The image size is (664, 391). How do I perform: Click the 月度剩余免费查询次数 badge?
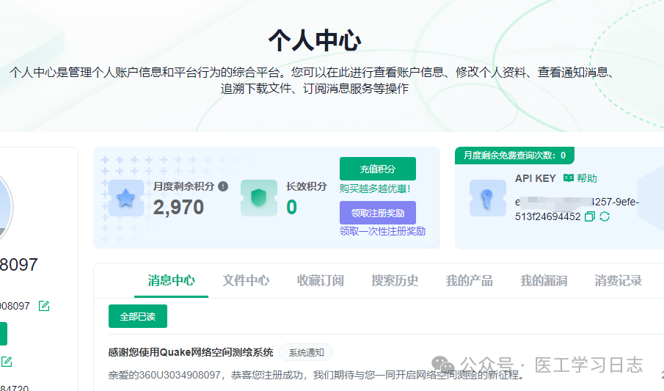(x=514, y=156)
